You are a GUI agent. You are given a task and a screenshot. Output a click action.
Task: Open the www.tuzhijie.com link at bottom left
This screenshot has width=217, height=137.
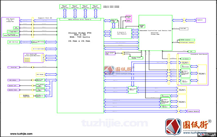click(21, 134)
